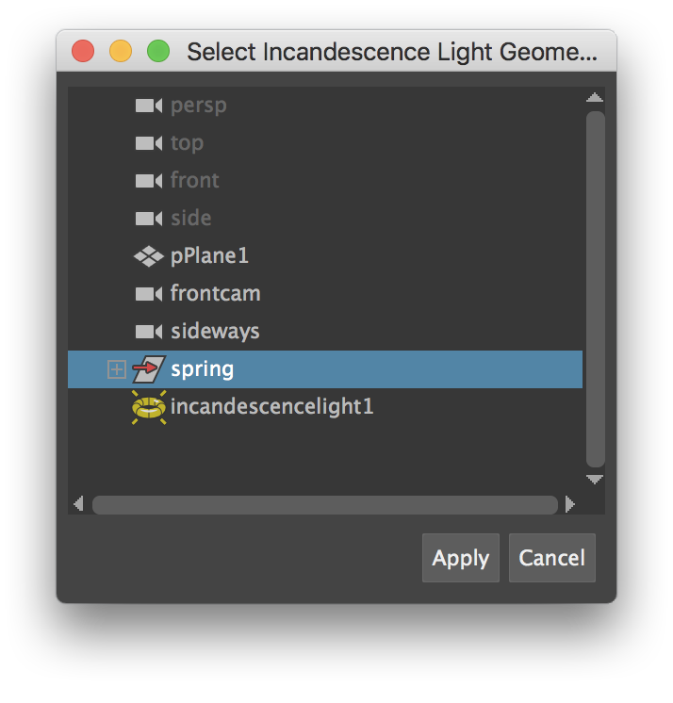This screenshot has width=673, height=703.
Task: Click the scroll left arrow
Action: pyautogui.click(x=78, y=504)
